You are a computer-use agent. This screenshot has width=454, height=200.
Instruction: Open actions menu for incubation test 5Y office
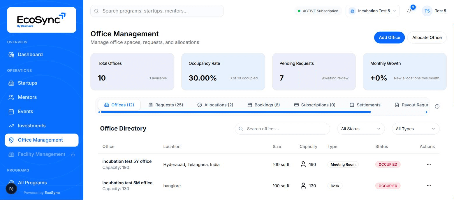pos(429,164)
